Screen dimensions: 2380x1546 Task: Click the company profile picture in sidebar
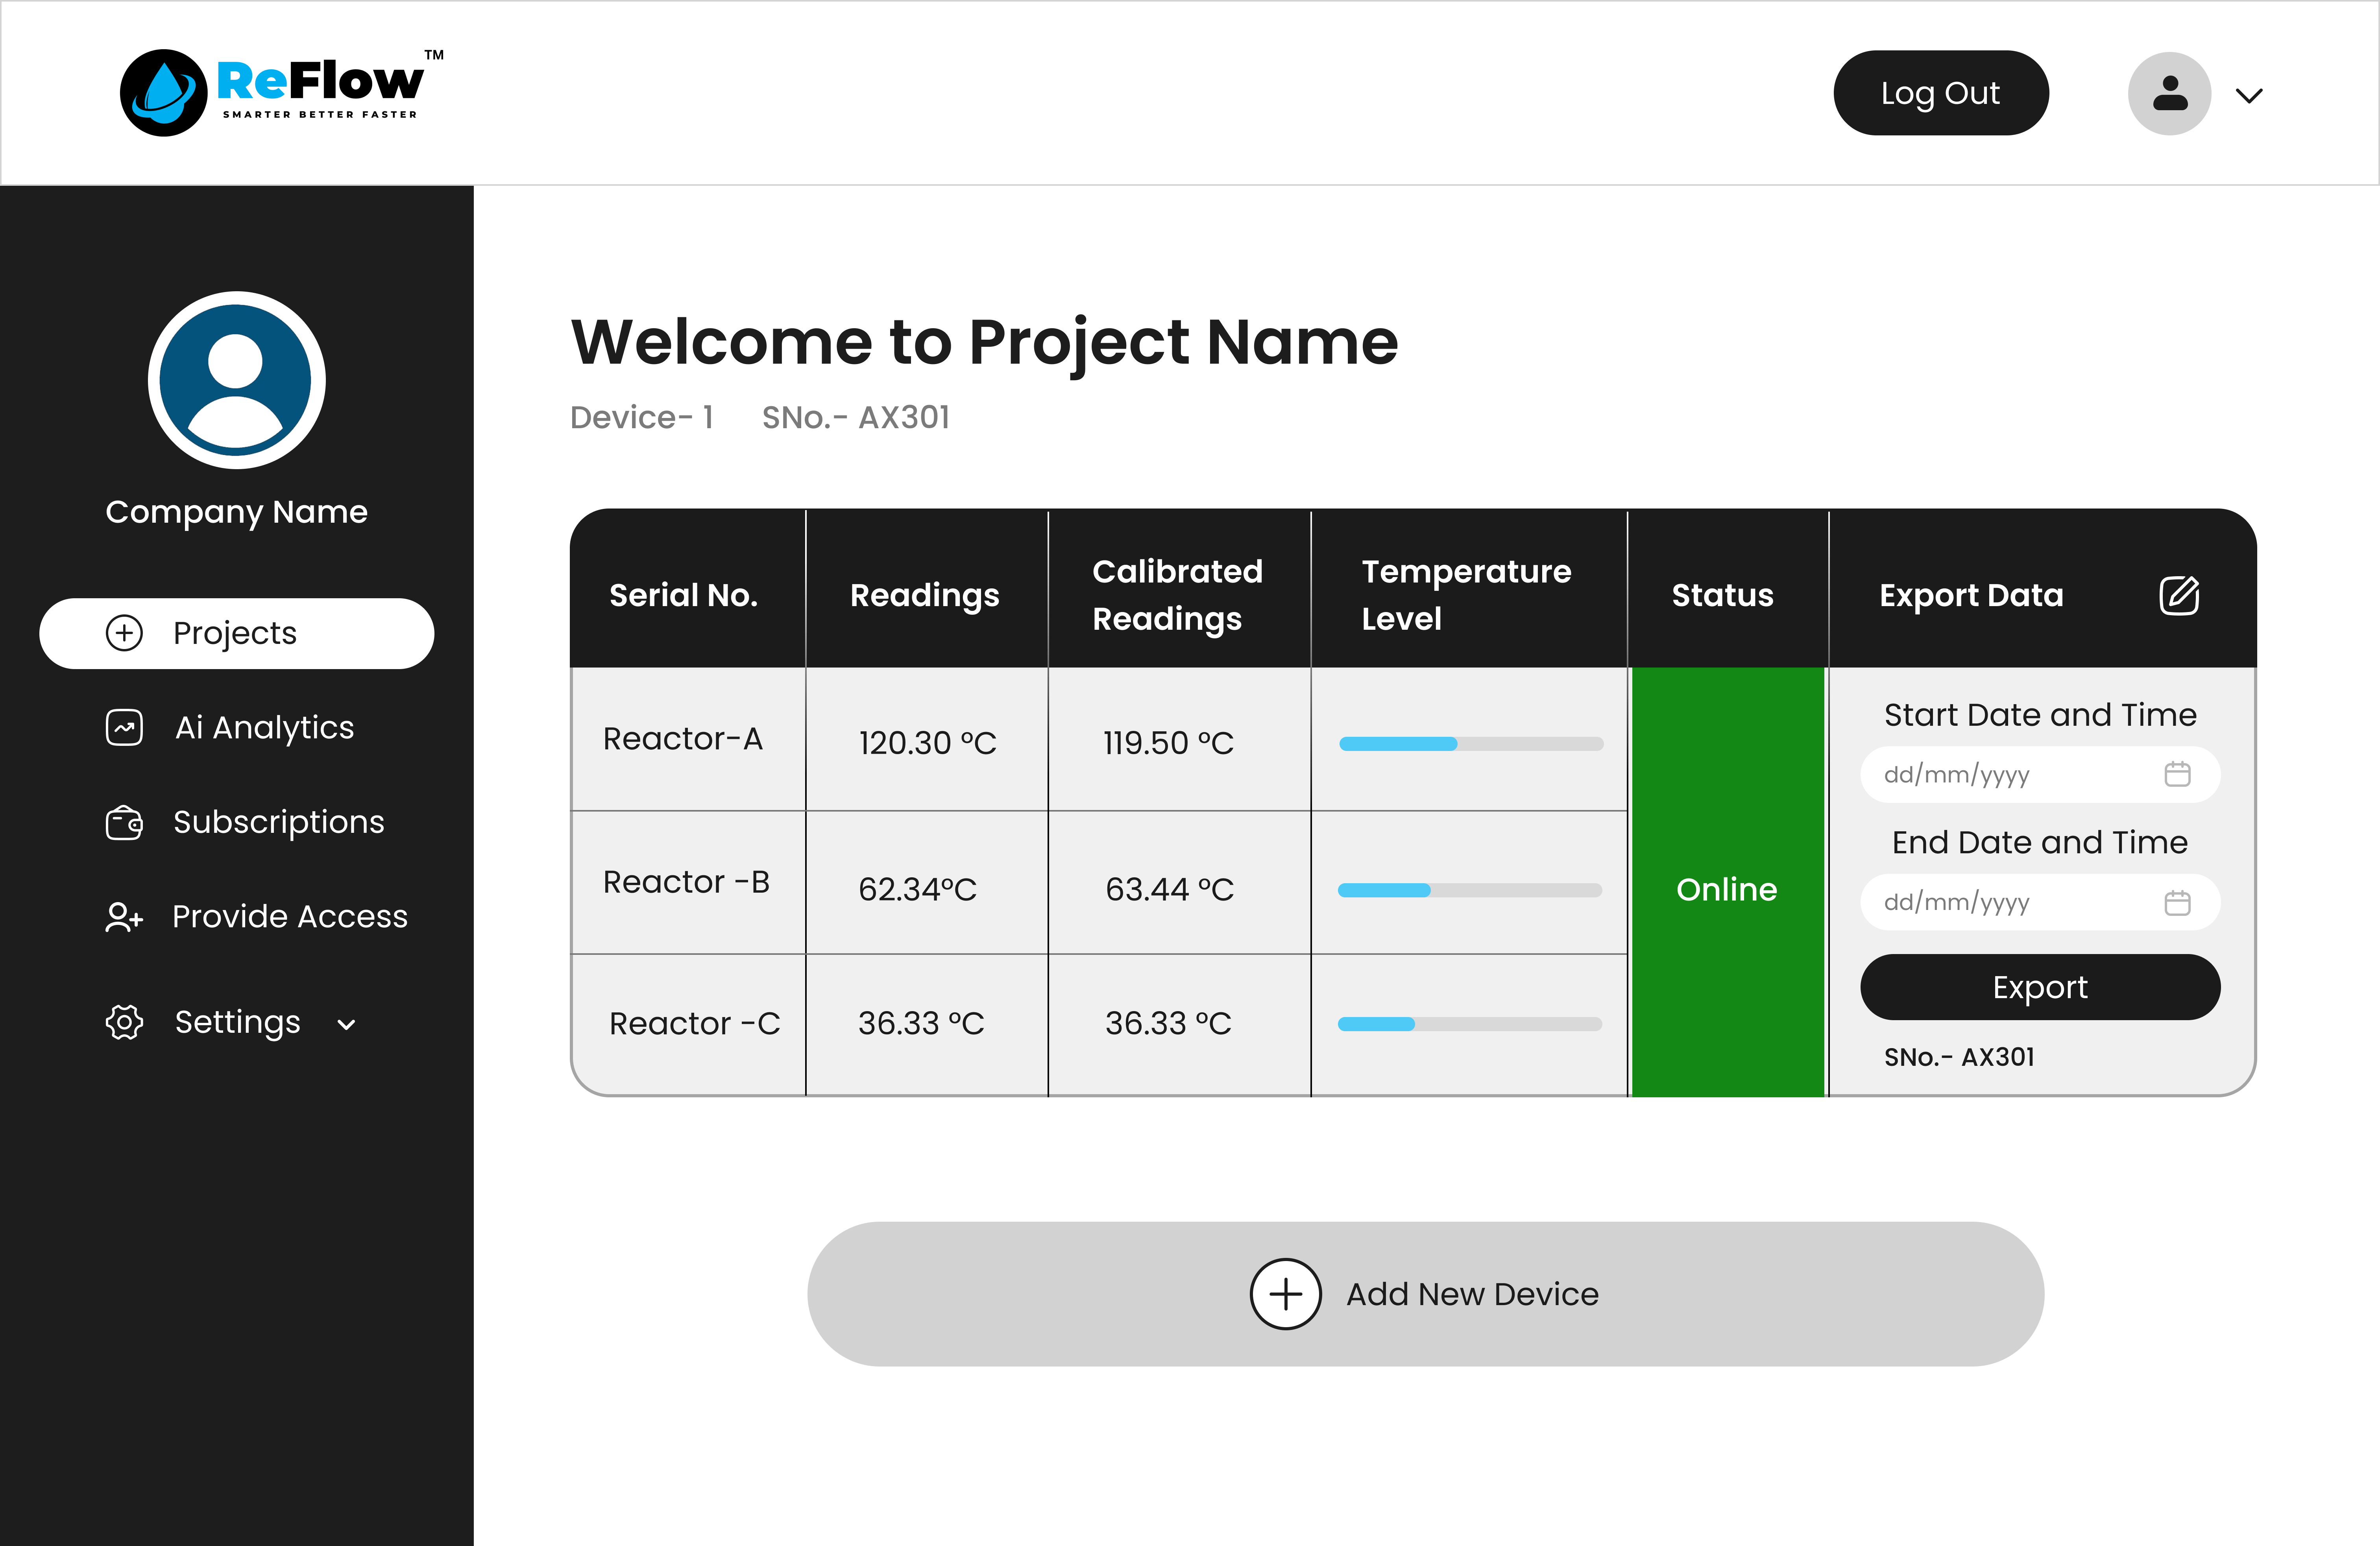coord(236,380)
